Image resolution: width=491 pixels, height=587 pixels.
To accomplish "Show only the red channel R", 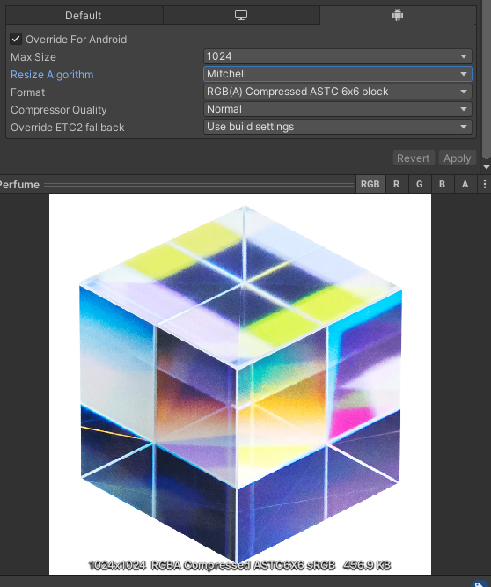I will pos(396,184).
